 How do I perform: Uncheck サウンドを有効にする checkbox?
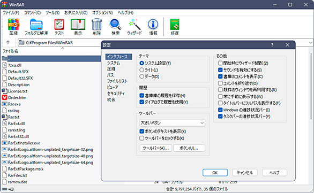tap(220, 70)
